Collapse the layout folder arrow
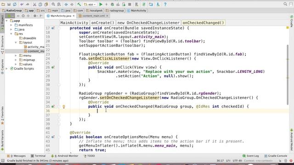Viewport: 294px width, 165px height. [x=16, y=43]
